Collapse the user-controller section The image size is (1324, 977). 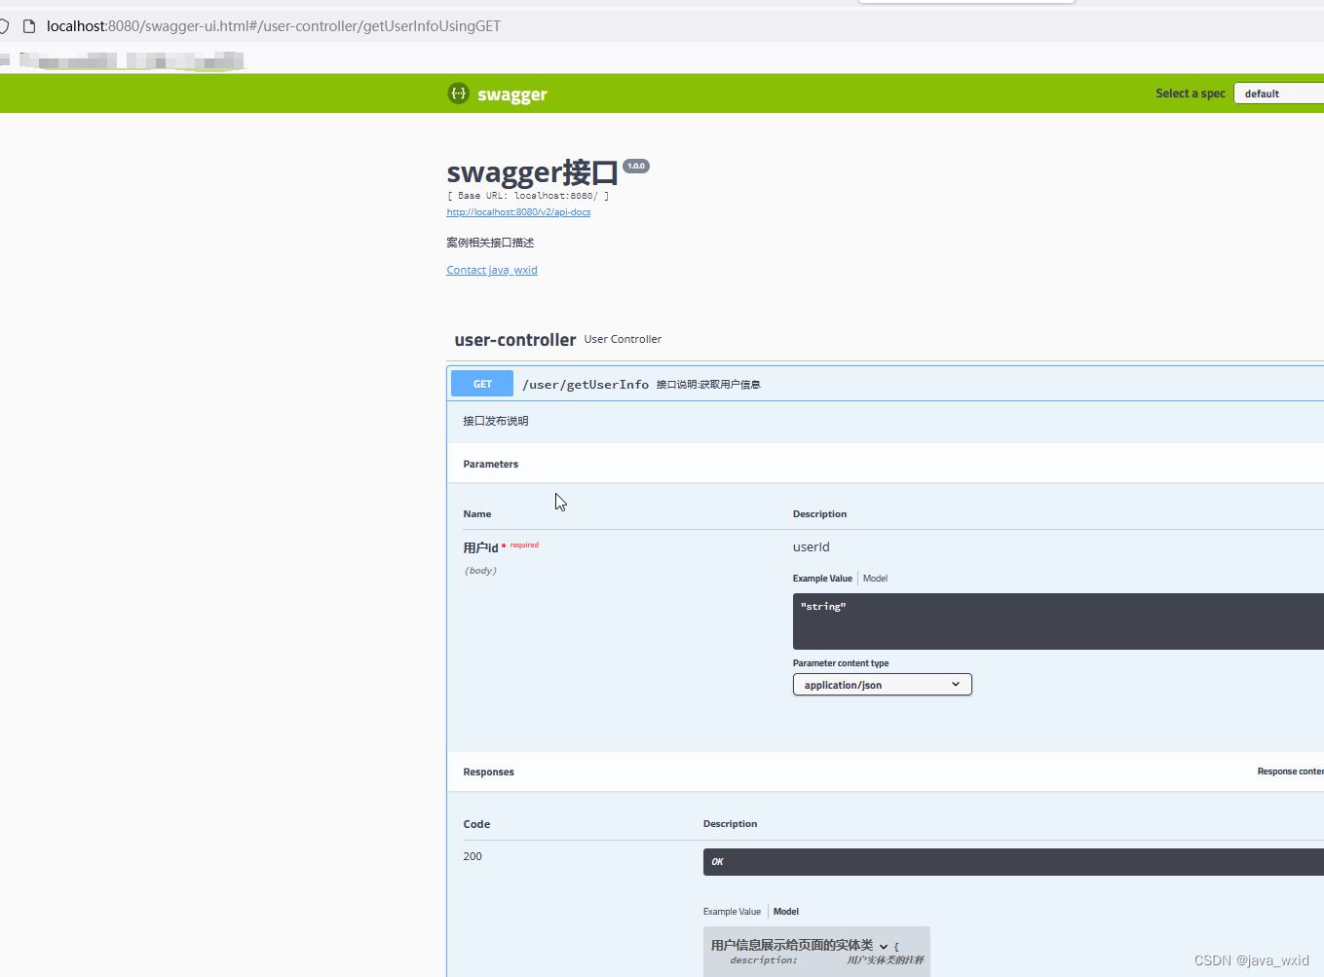click(x=515, y=340)
